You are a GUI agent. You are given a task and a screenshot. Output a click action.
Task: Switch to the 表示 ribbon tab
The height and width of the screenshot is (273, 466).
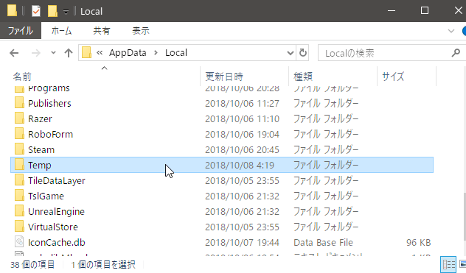(x=141, y=31)
